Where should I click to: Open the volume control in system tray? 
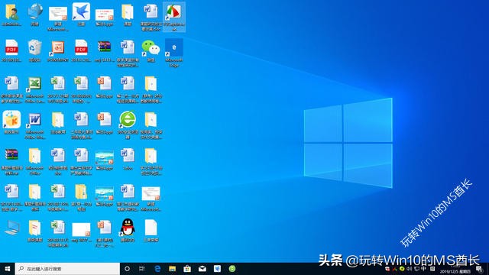click(x=410, y=268)
